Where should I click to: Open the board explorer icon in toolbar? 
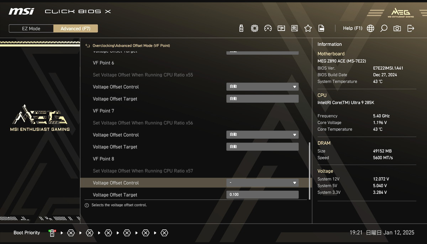pos(294,28)
